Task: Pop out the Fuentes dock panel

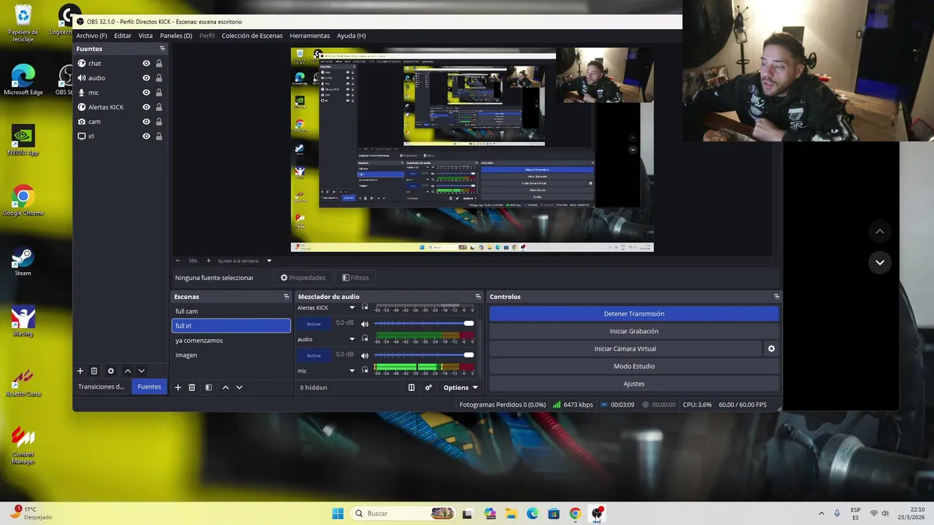Action: [x=162, y=49]
